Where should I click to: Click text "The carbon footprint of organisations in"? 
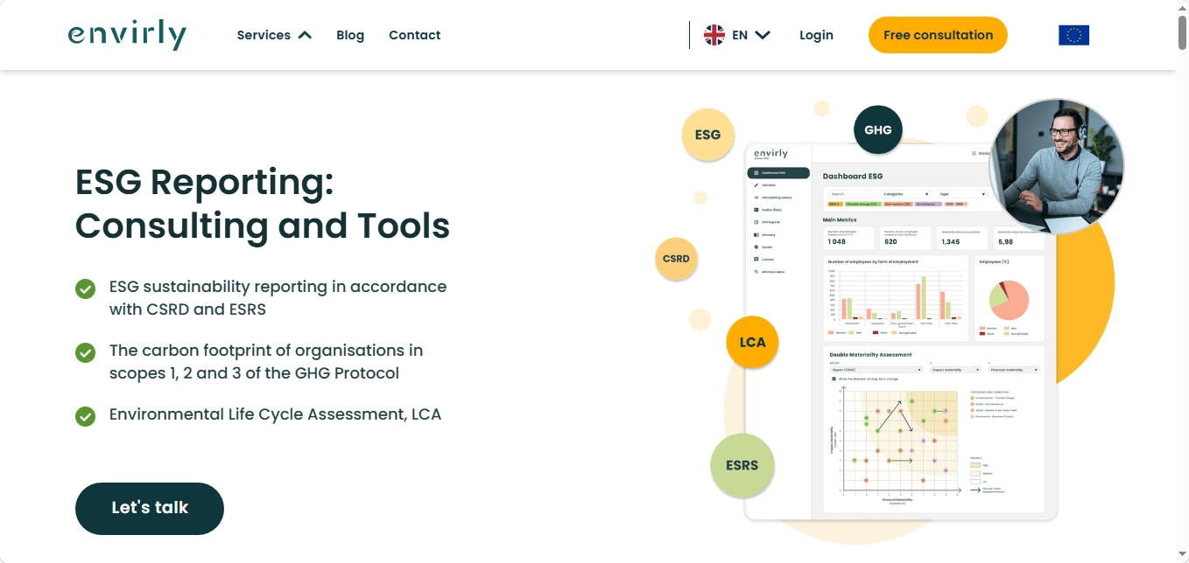pos(266,351)
